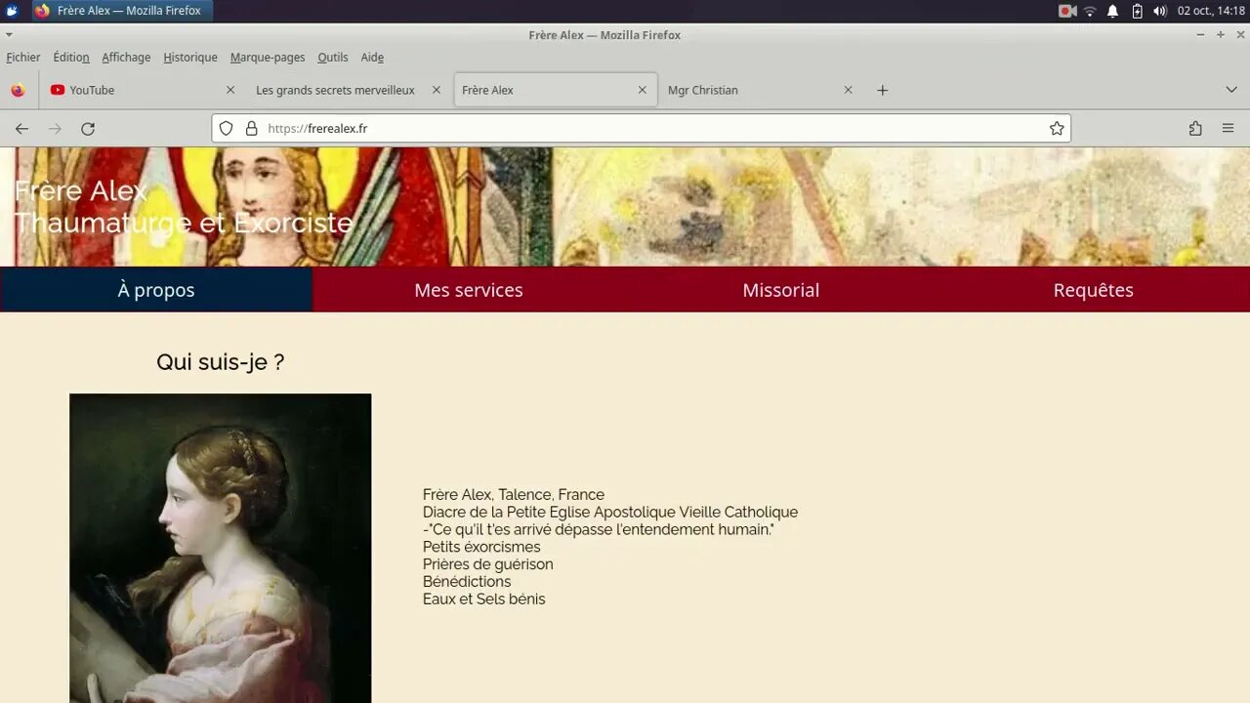Image resolution: width=1250 pixels, height=703 pixels.
Task: Click the Bénédictions line
Action: pos(467,582)
